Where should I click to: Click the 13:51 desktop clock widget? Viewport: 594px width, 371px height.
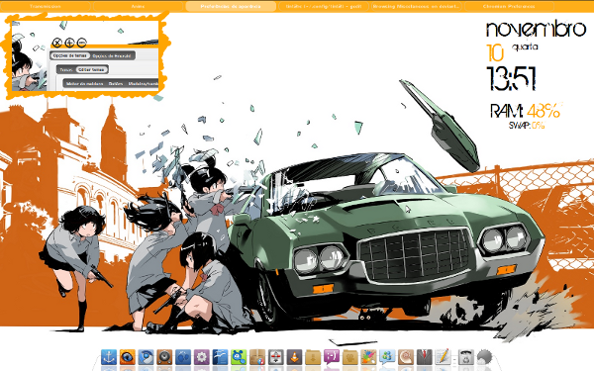(511, 79)
